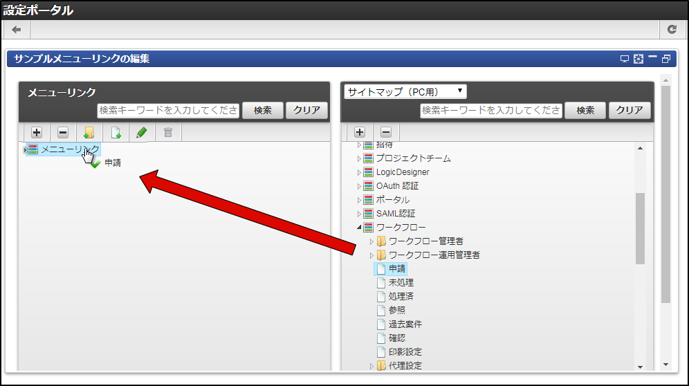Open the サイトマップ（PC用） dropdown
689x386 pixels.
coord(405,91)
